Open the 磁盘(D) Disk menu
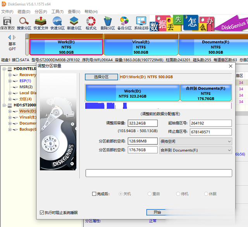Image resolution: width=248 pixels, height=227 pixels. [24, 12]
